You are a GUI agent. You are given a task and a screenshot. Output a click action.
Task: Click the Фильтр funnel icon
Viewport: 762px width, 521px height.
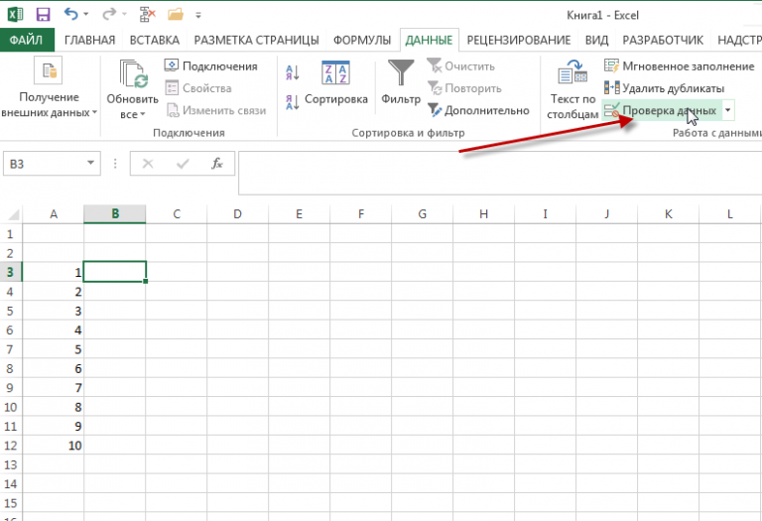coord(402,74)
